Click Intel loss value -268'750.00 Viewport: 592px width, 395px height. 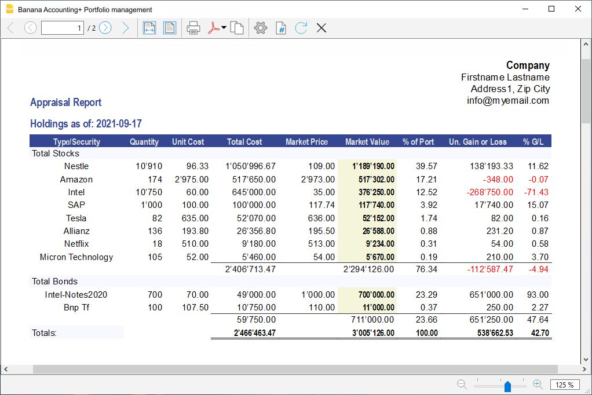(490, 192)
